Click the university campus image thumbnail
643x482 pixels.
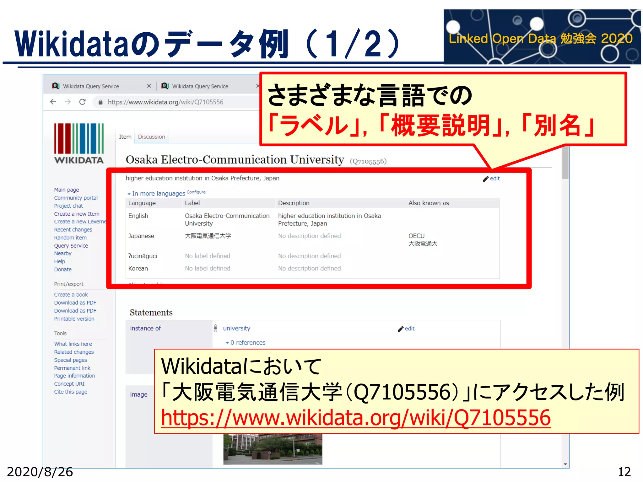pyautogui.click(x=273, y=449)
